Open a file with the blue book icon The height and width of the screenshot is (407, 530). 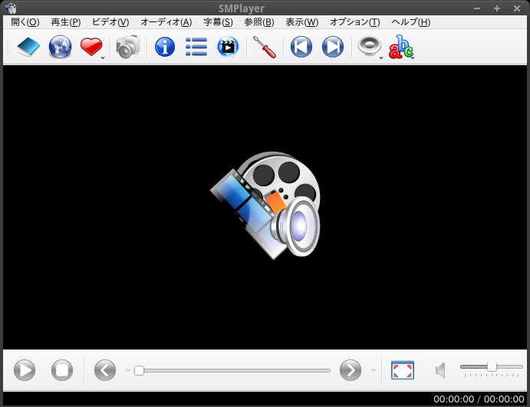28,47
